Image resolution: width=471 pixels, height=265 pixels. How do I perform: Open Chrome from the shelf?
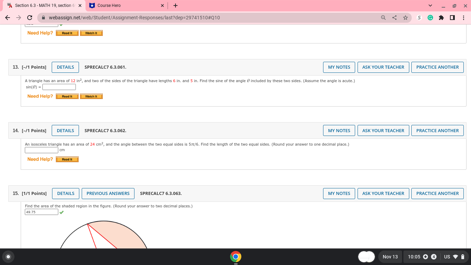click(235, 257)
